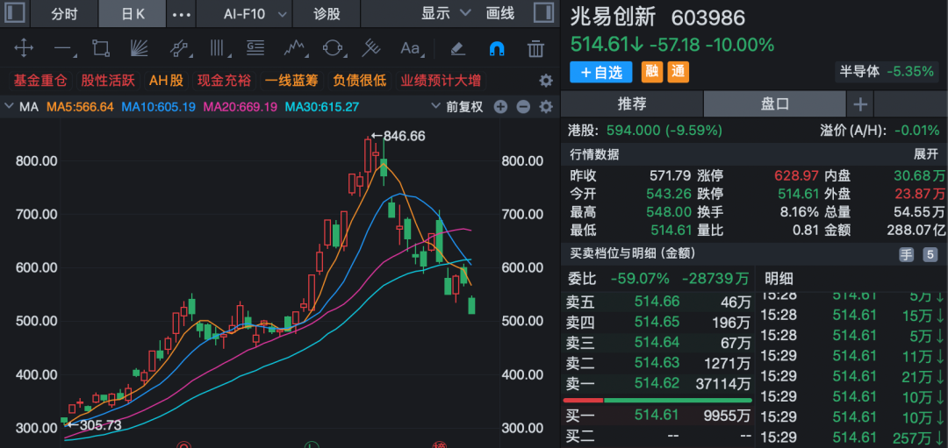The image size is (948, 448).
Task: Open the 前复权 adjustment dropdown
Action: [457, 107]
